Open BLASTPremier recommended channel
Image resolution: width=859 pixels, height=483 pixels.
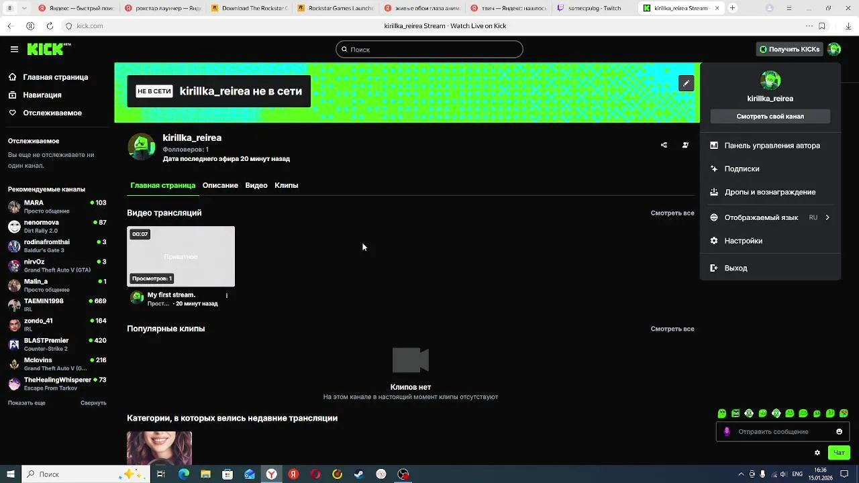tap(57, 344)
